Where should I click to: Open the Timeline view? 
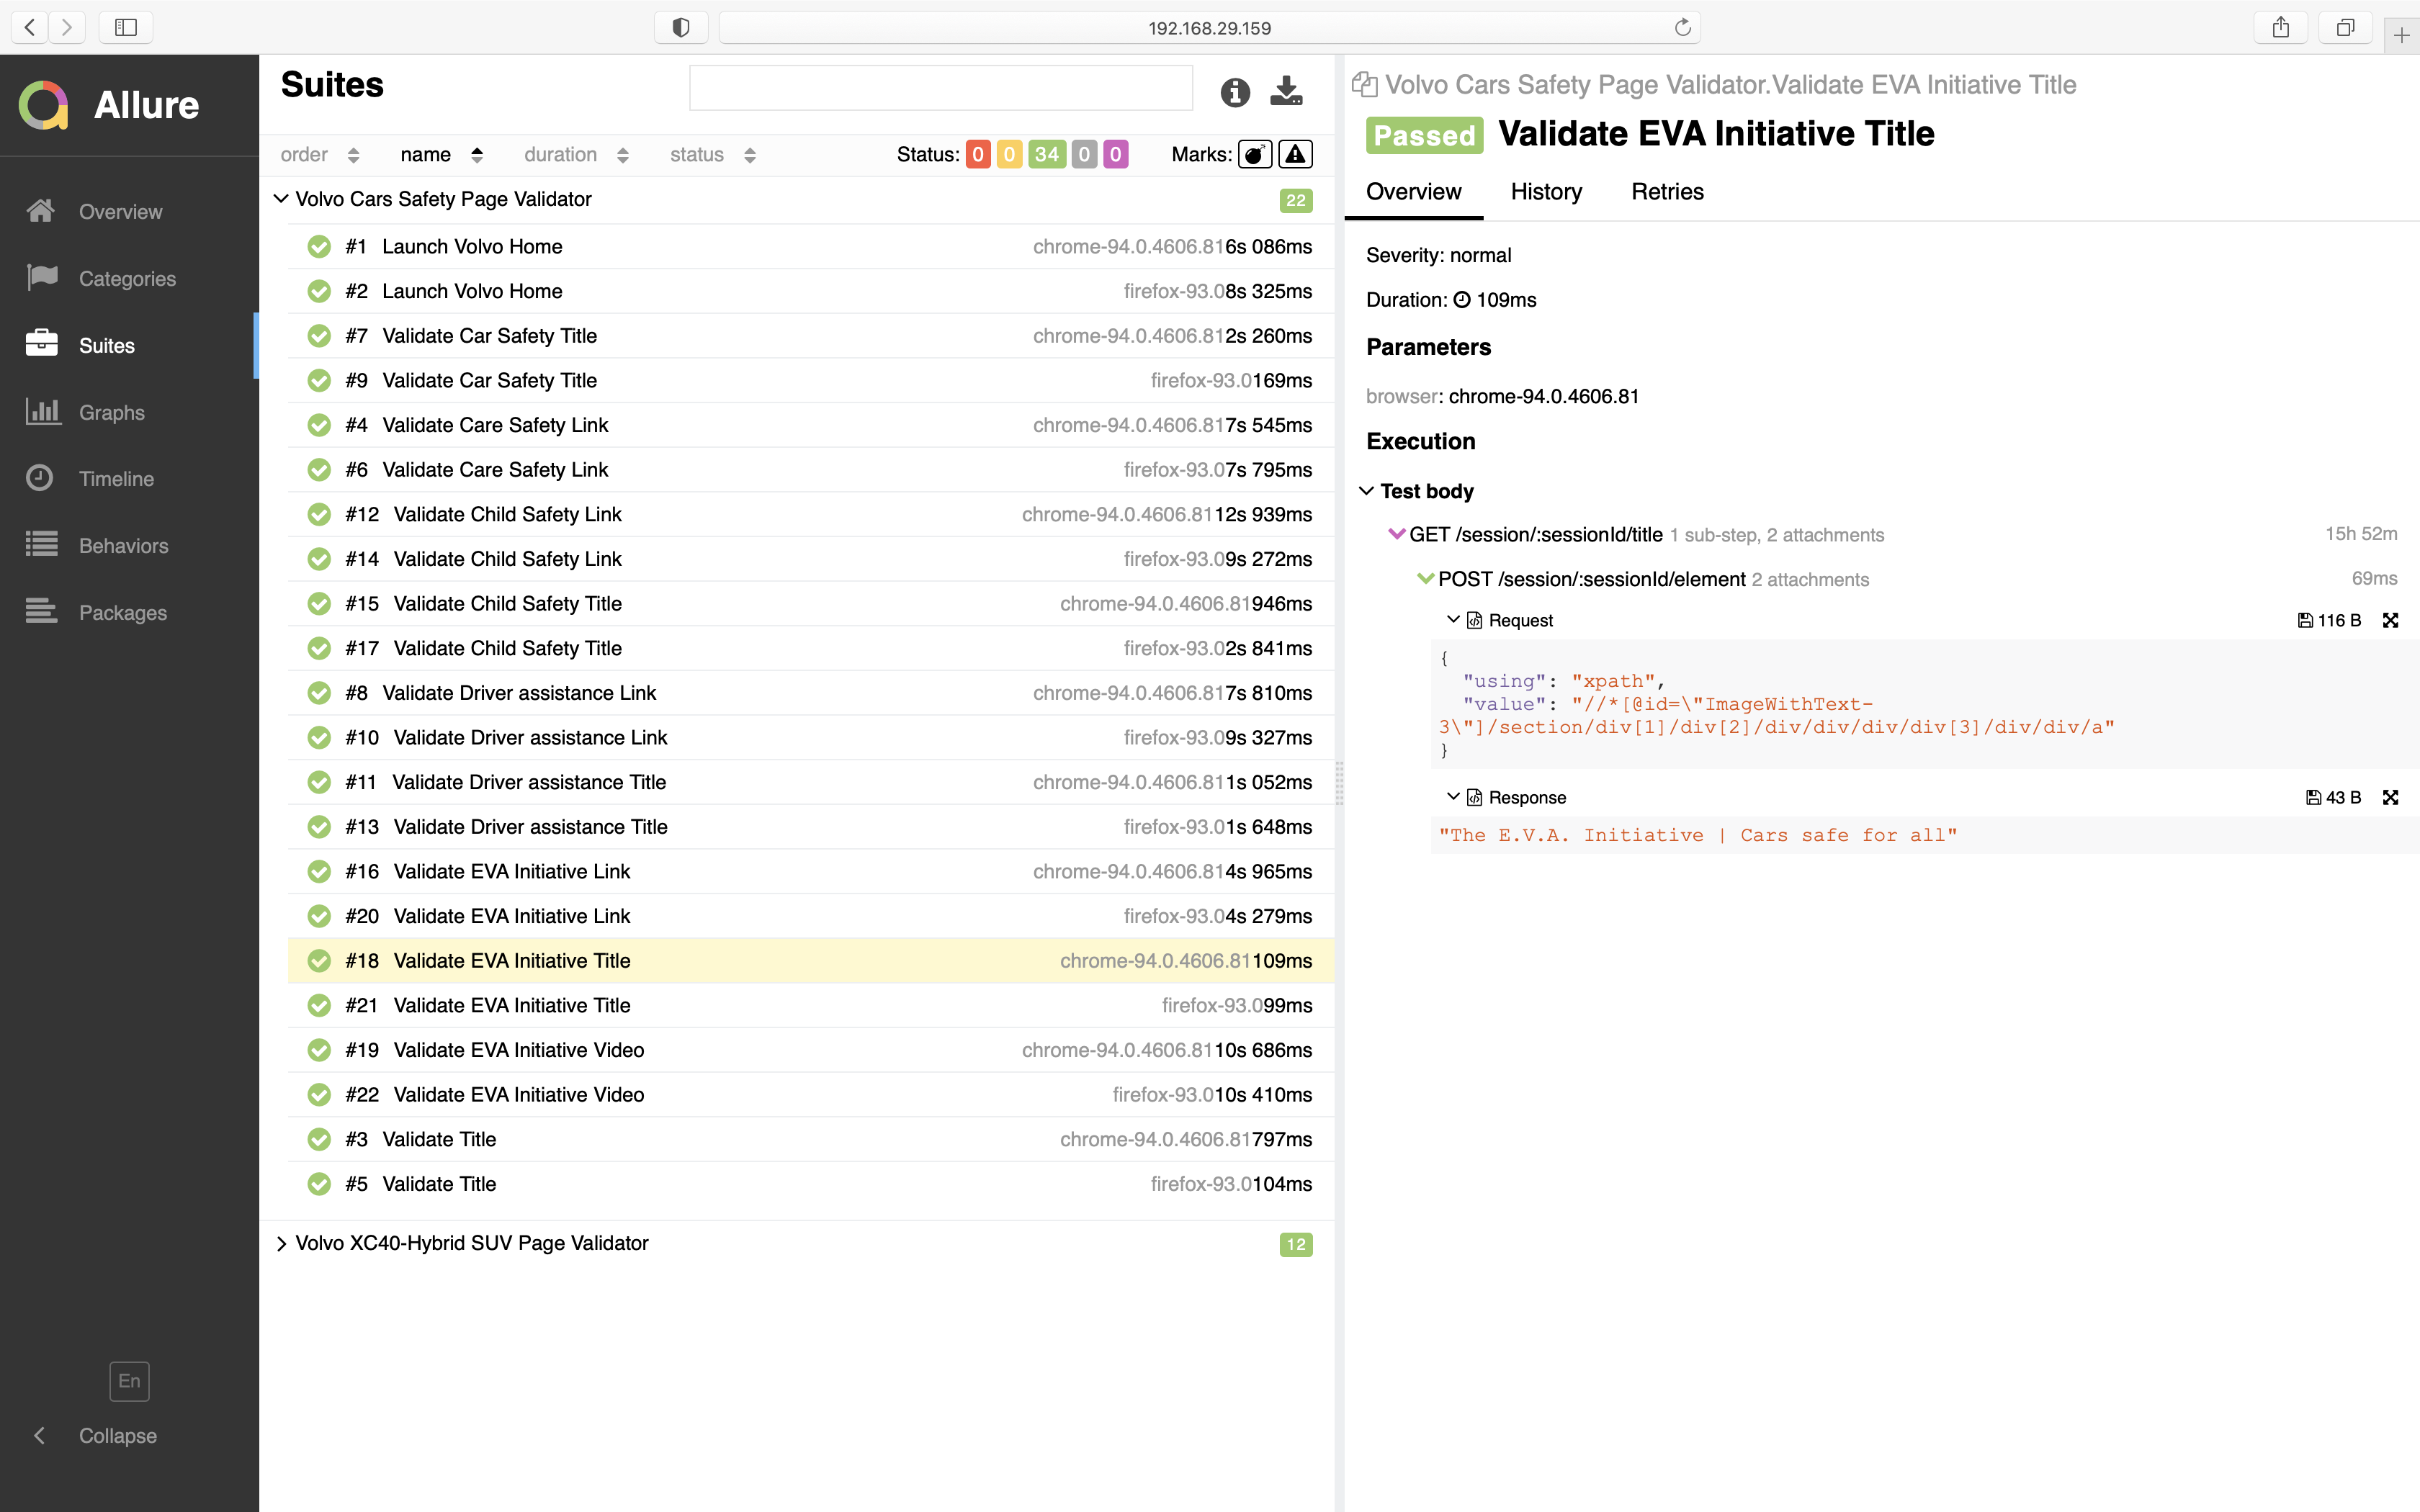tap(116, 478)
